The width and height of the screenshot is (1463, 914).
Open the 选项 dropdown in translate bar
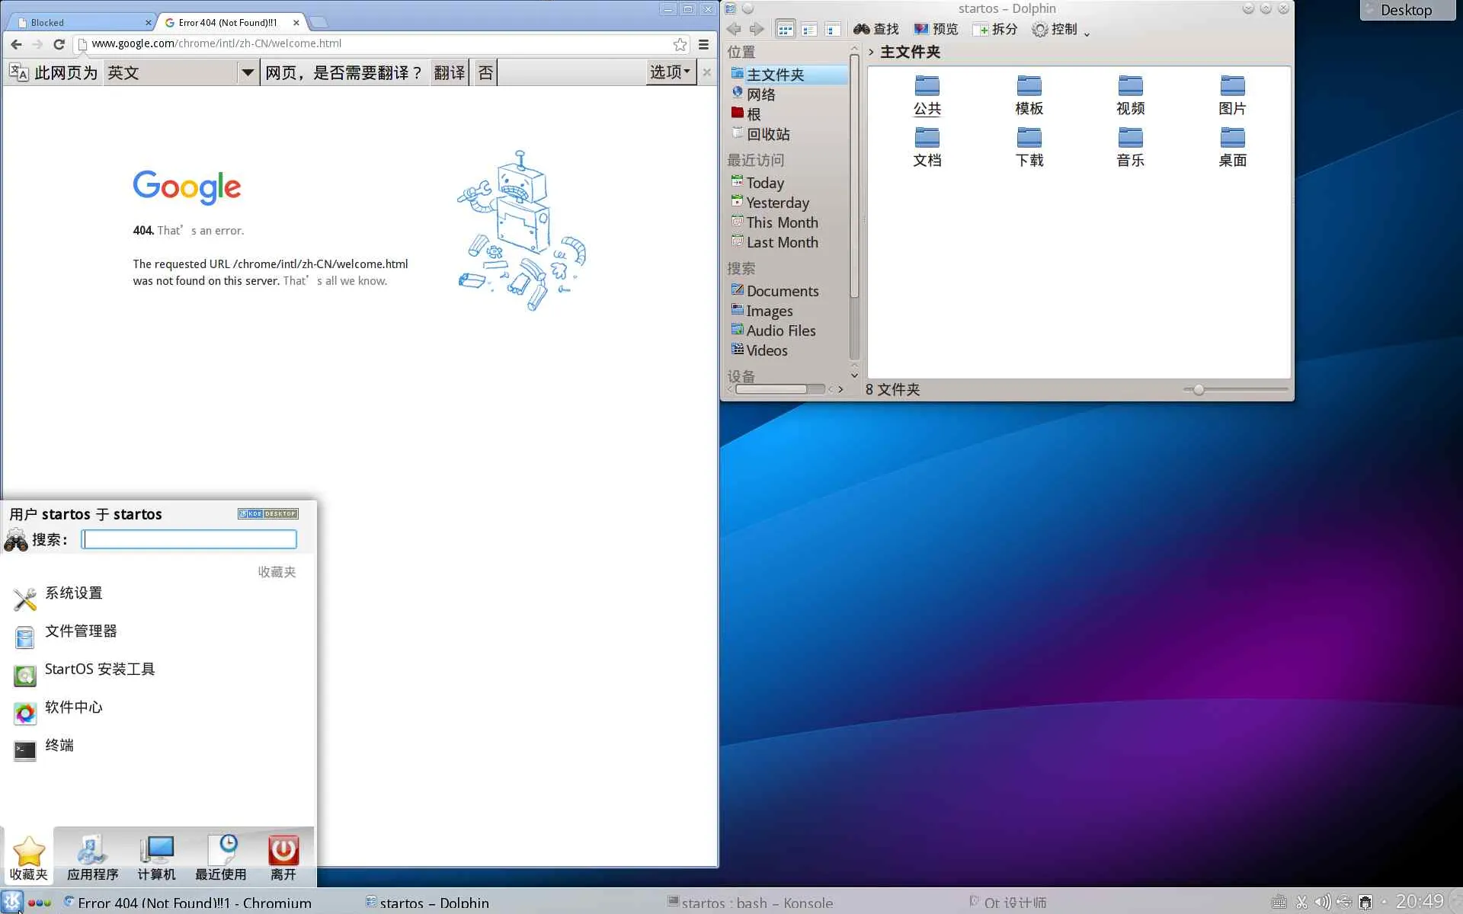670,72
